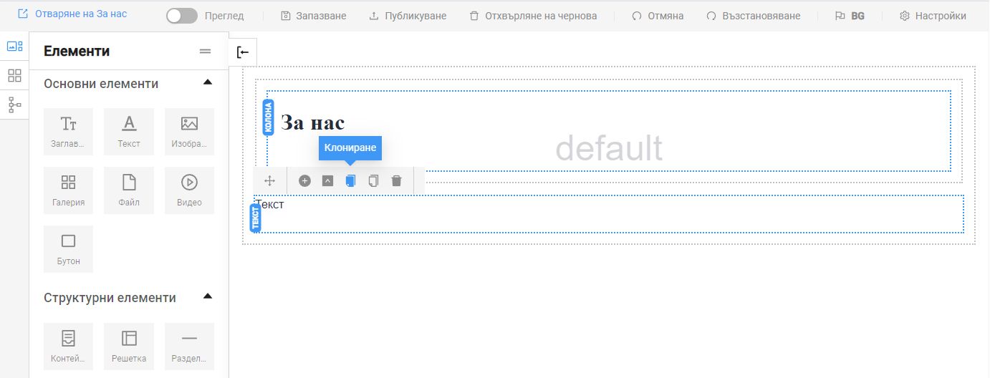This screenshot has height=378, width=990.
Task: Select parent element with up-chevron icon
Action: coord(327,181)
